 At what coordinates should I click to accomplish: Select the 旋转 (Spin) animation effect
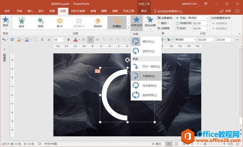pyautogui.click(x=22, y=23)
